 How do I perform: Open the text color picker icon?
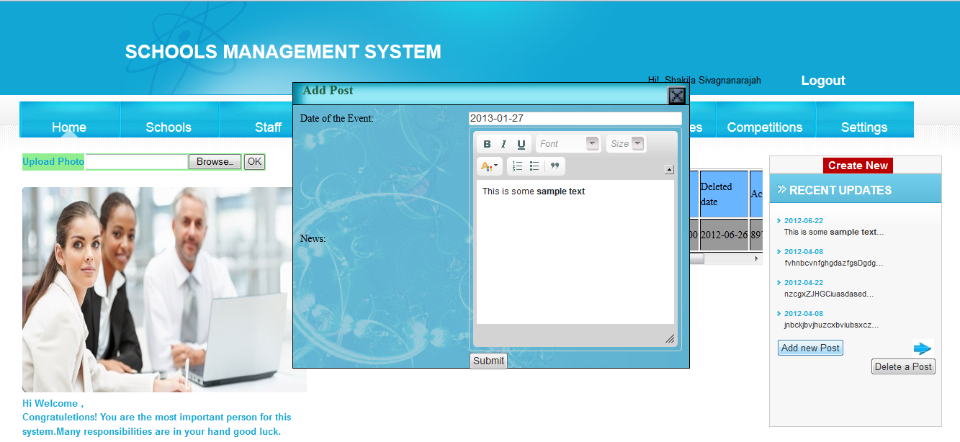click(x=485, y=166)
